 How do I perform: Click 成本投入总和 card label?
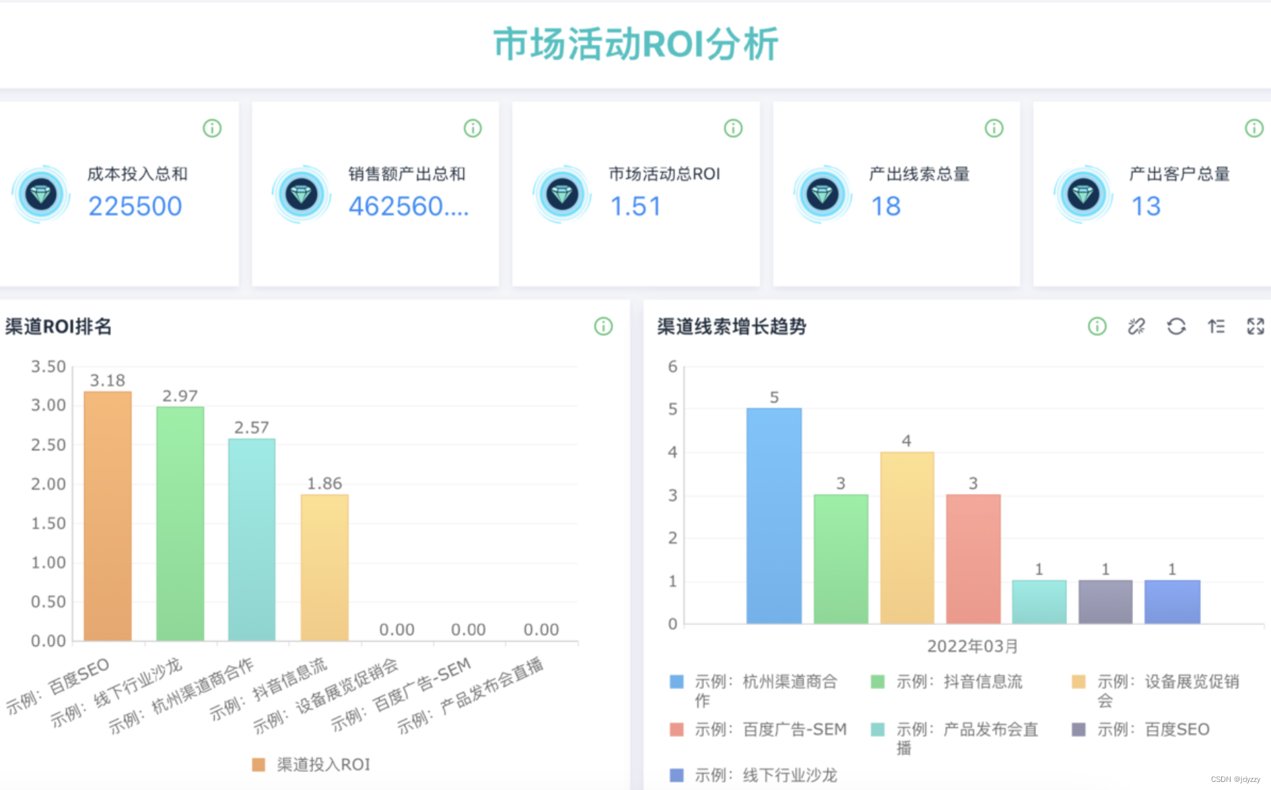(x=138, y=174)
